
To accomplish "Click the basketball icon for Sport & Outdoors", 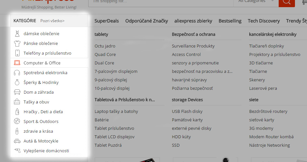I will click(x=17, y=121).
